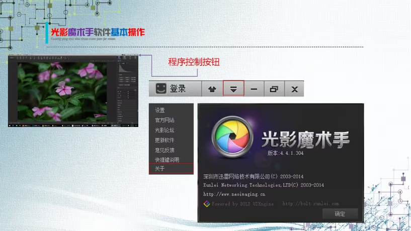Screen dimensions: 411x231
Task: Click the BOLT UIEngine diamond icon
Action: click(x=207, y=204)
